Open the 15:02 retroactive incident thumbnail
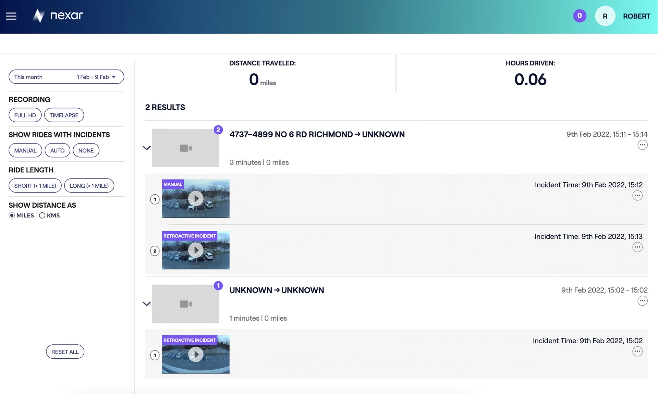This screenshot has height=394, width=658. pos(196,354)
